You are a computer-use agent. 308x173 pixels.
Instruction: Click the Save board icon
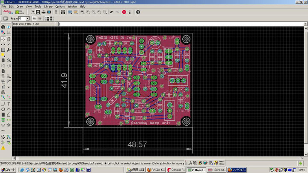pos(38,12)
